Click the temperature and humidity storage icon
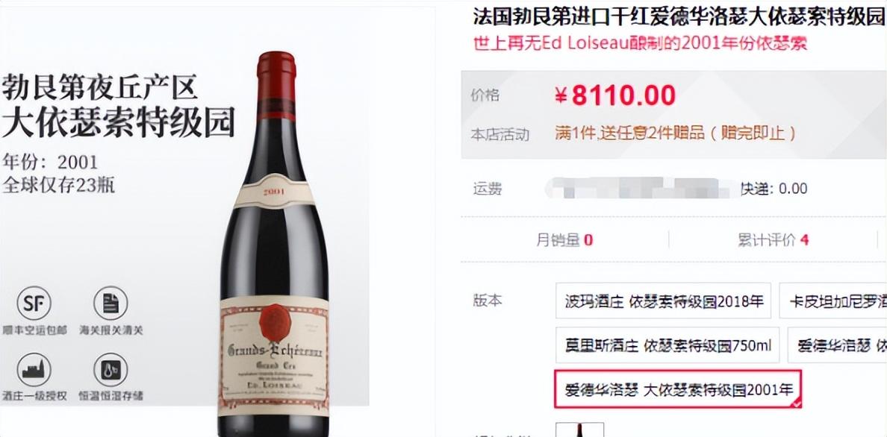Image resolution: width=887 pixels, height=437 pixels. pos(111,370)
